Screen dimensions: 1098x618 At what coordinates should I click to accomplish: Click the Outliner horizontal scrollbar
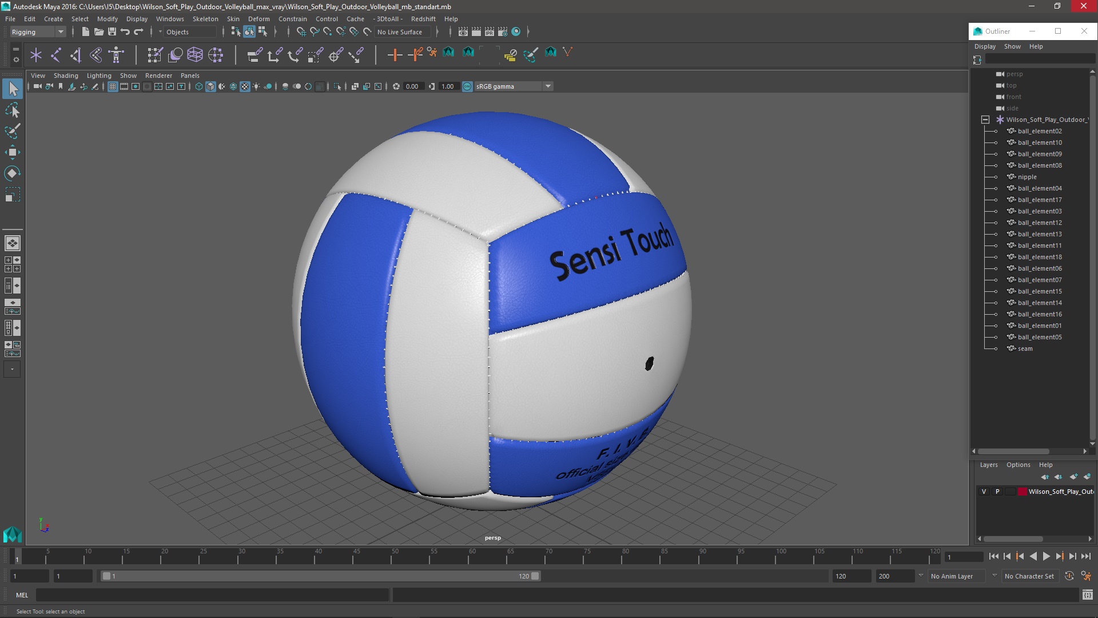pyautogui.click(x=1013, y=451)
